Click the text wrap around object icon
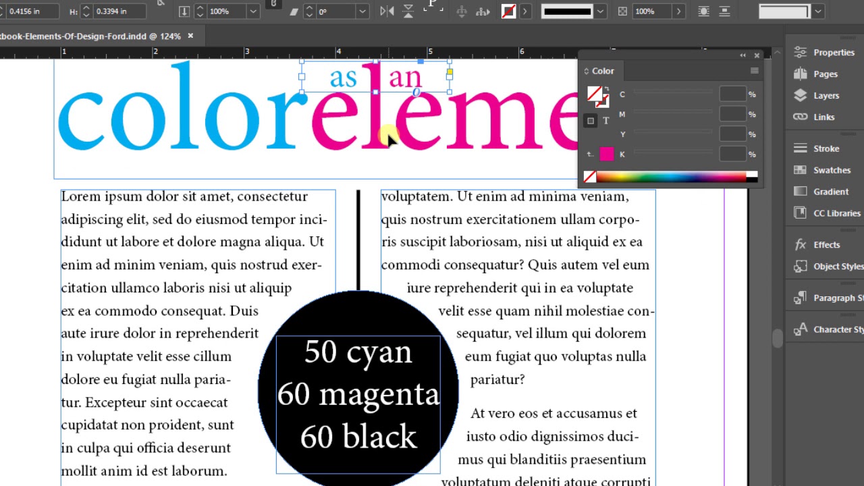864x486 pixels. 704,11
